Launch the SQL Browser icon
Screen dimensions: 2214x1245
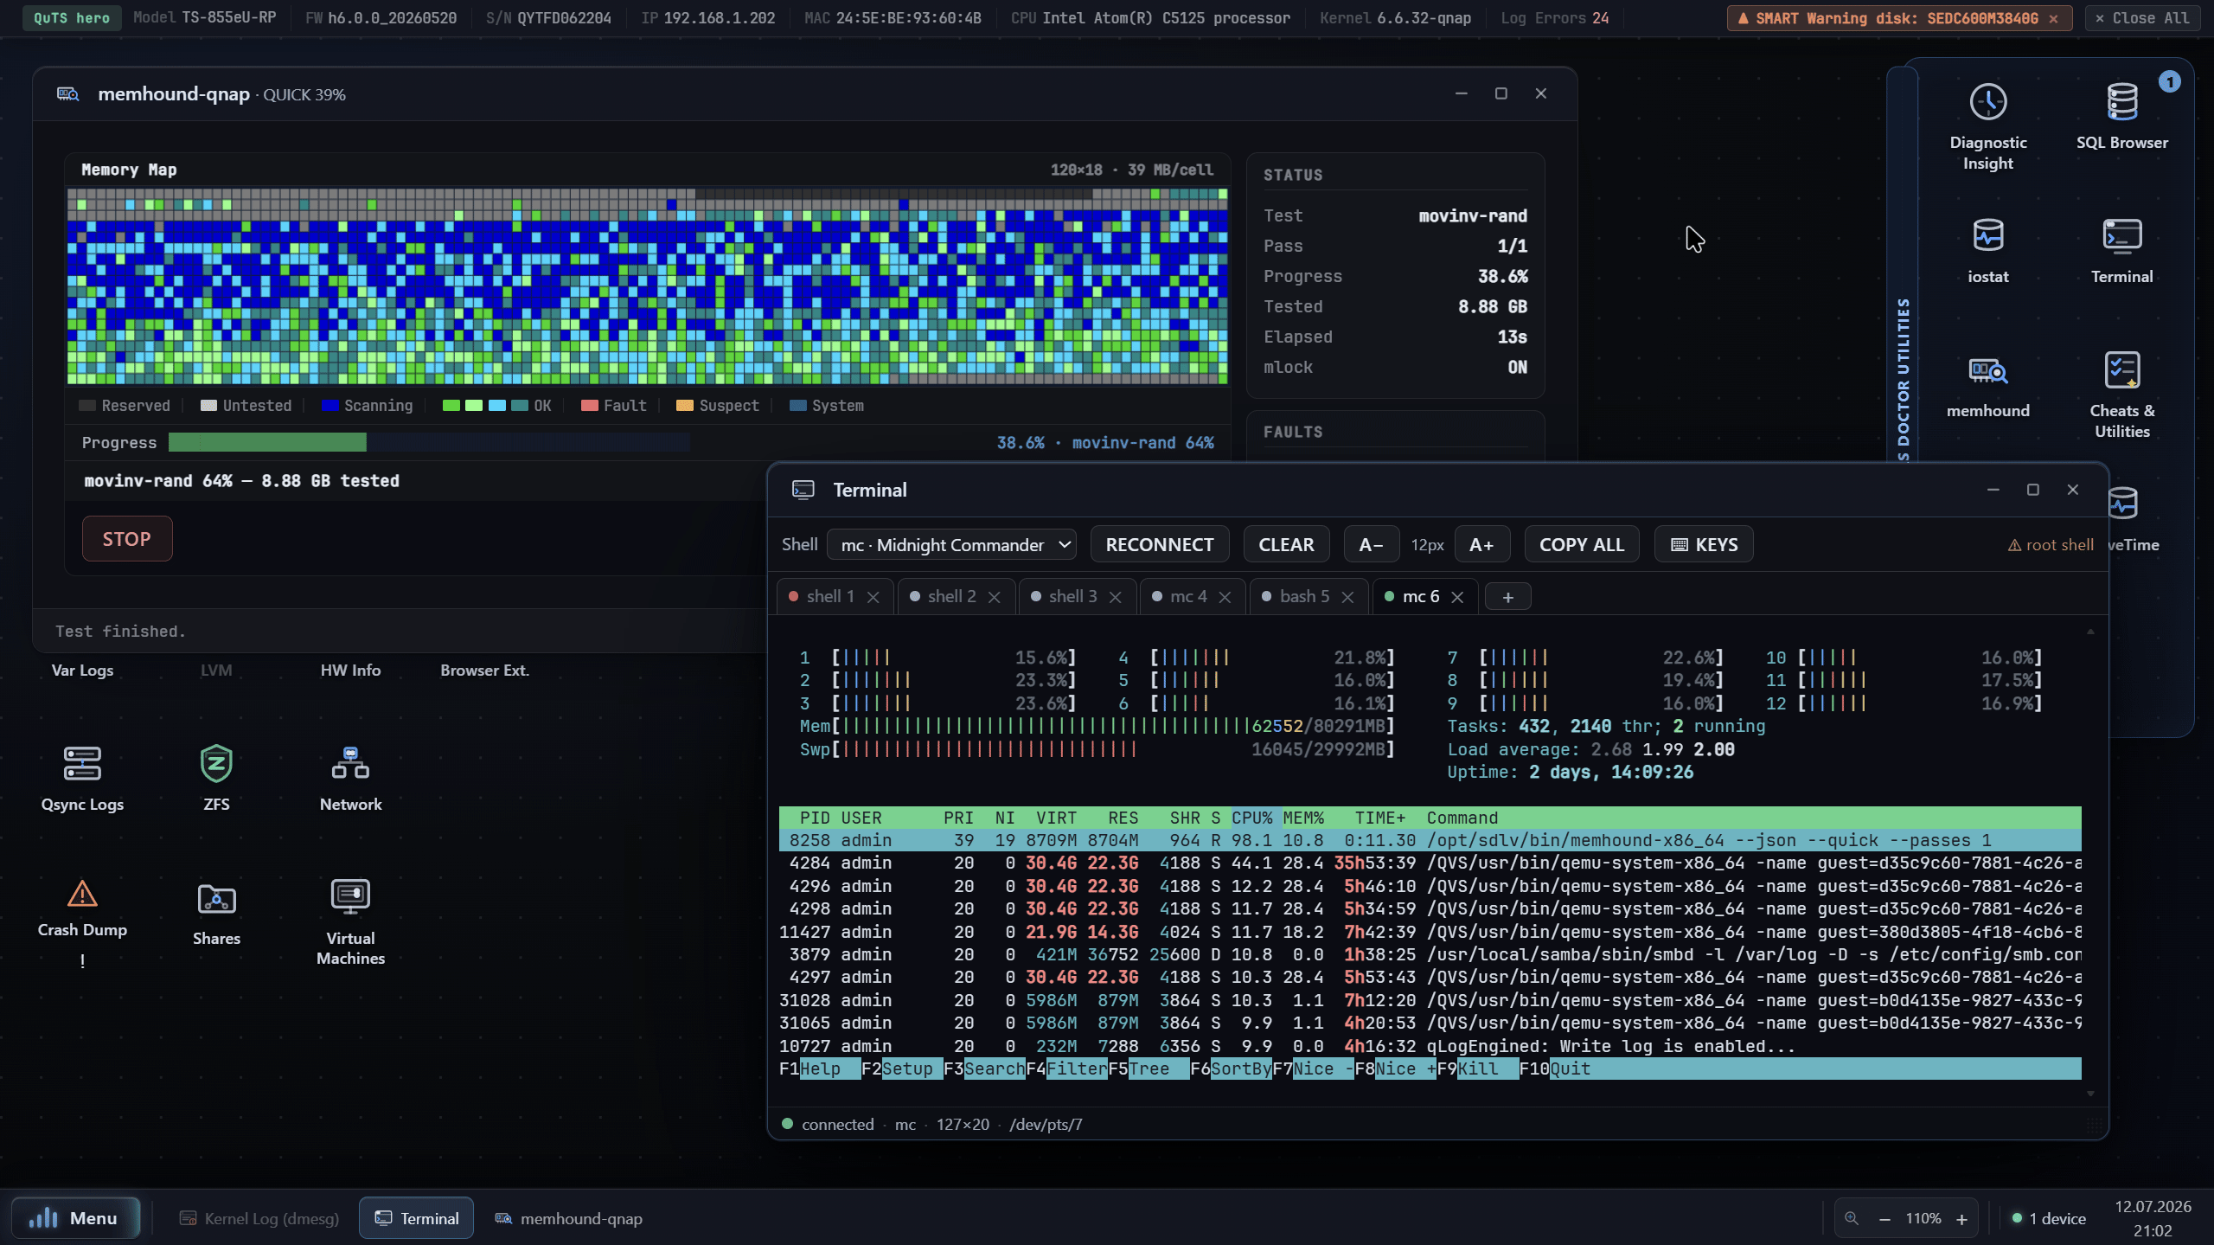click(2121, 115)
